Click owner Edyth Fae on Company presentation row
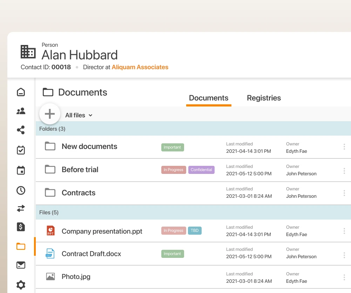The width and height of the screenshot is (351, 293). [296, 234]
